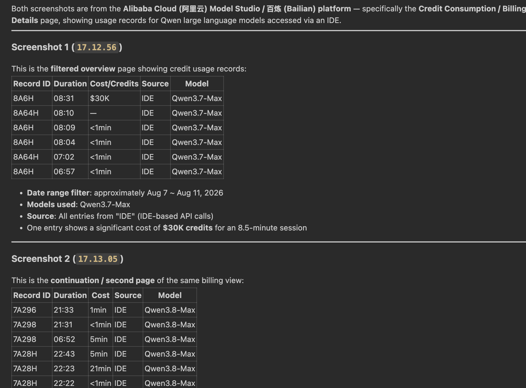This screenshot has width=526, height=388.
Task: Click the "Screenshot 1" section heading
Action: tap(67, 47)
